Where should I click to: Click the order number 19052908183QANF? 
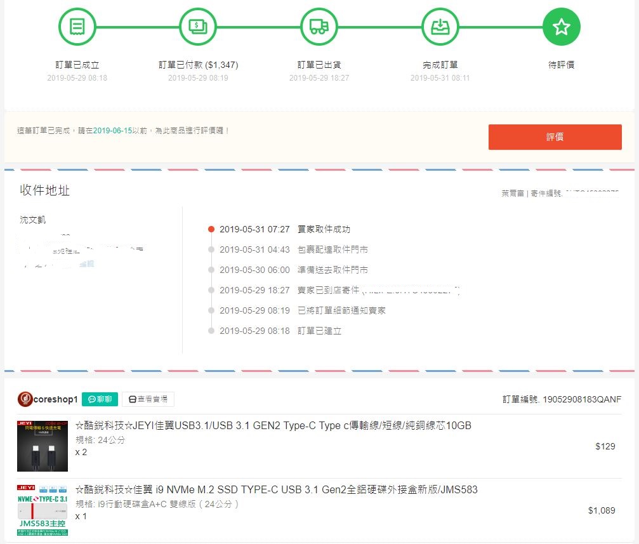click(x=581, y=399)
